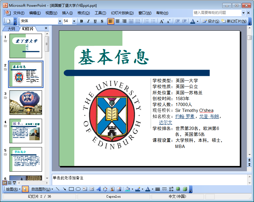The image size is (254, 202).
Task: Toggle numbered list formatting
Action: [147, 21]
